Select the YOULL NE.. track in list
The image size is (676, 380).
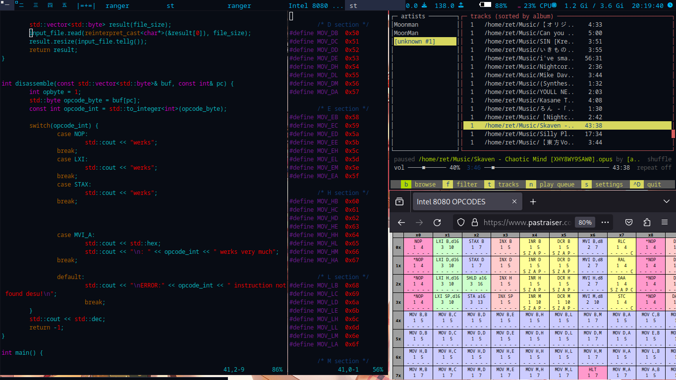tap(567, 92)
